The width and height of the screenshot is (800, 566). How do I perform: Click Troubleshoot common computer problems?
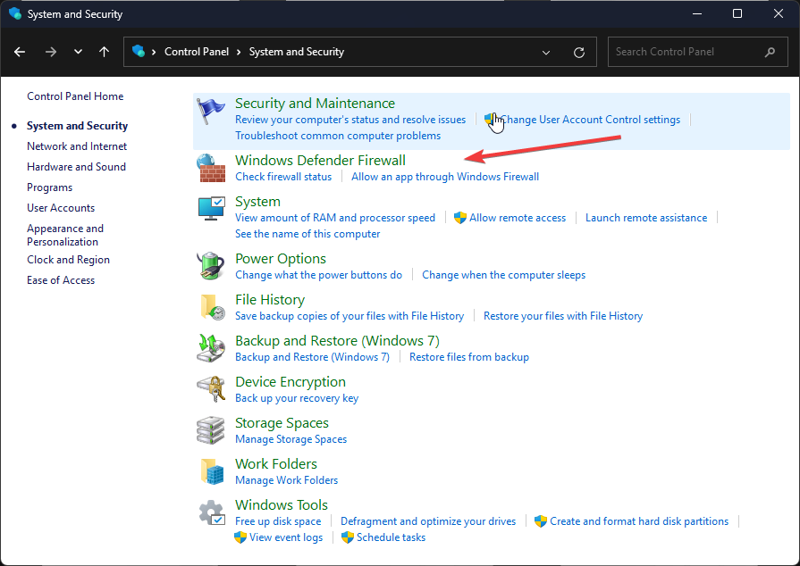coord(338,136)
